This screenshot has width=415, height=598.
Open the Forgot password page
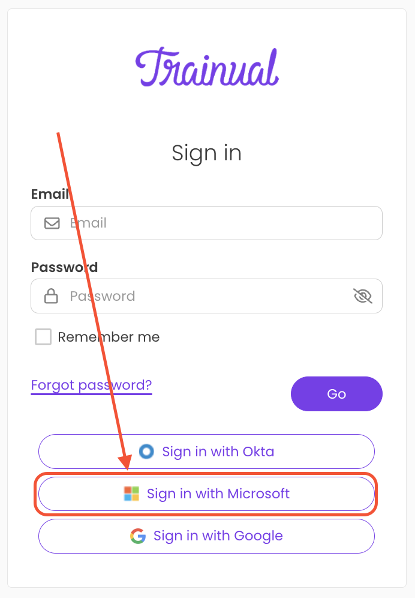point(91,385)
